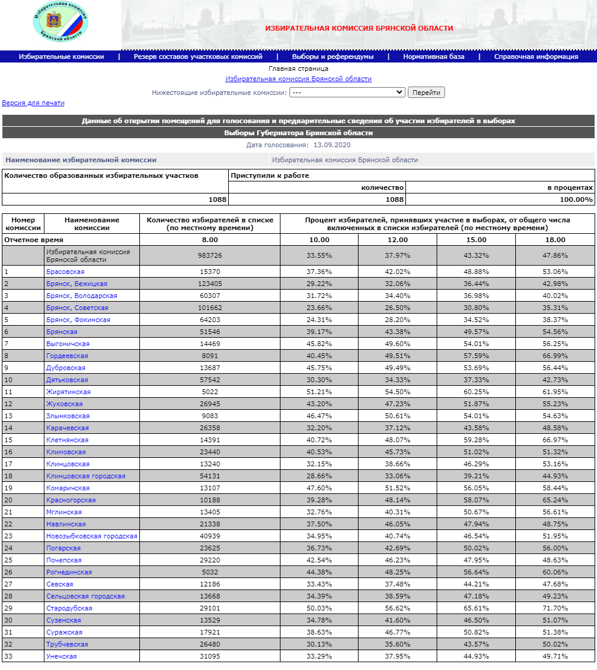Click the Отчетное время row label
This screenshot has width=597, height=670.
34,240
